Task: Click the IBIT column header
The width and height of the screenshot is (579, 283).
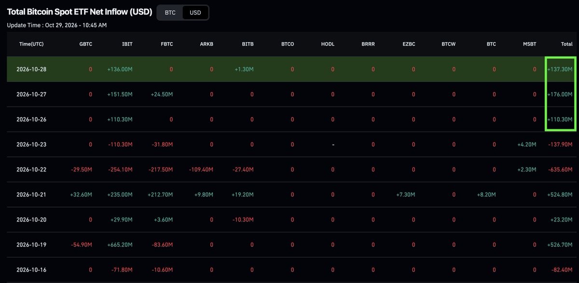Action: (127, 44)
